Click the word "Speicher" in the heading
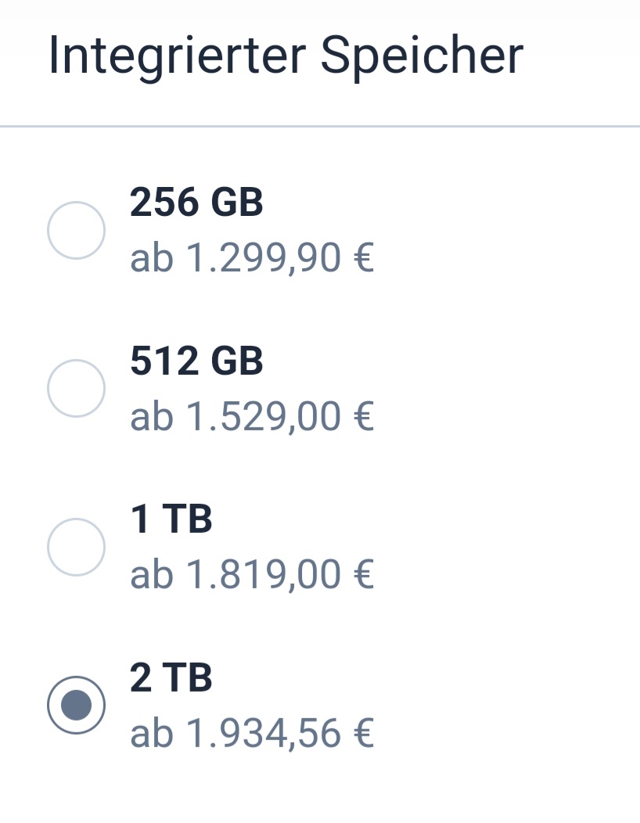 coord(422,56)
